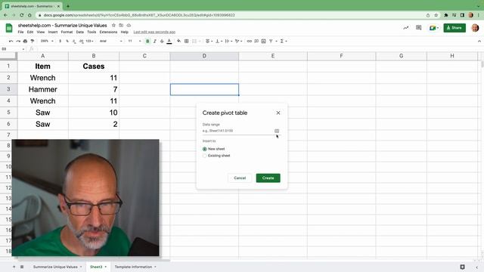Select the Existing sheet radio option

[x=205, y=156]
